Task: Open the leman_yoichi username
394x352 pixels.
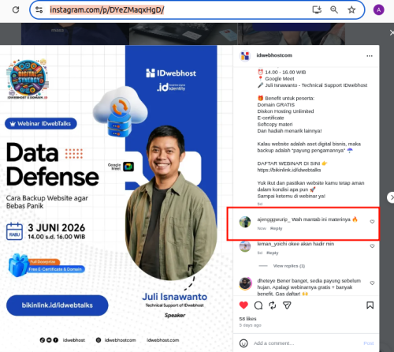Action: pyautogui.click(x=272, y=244)
